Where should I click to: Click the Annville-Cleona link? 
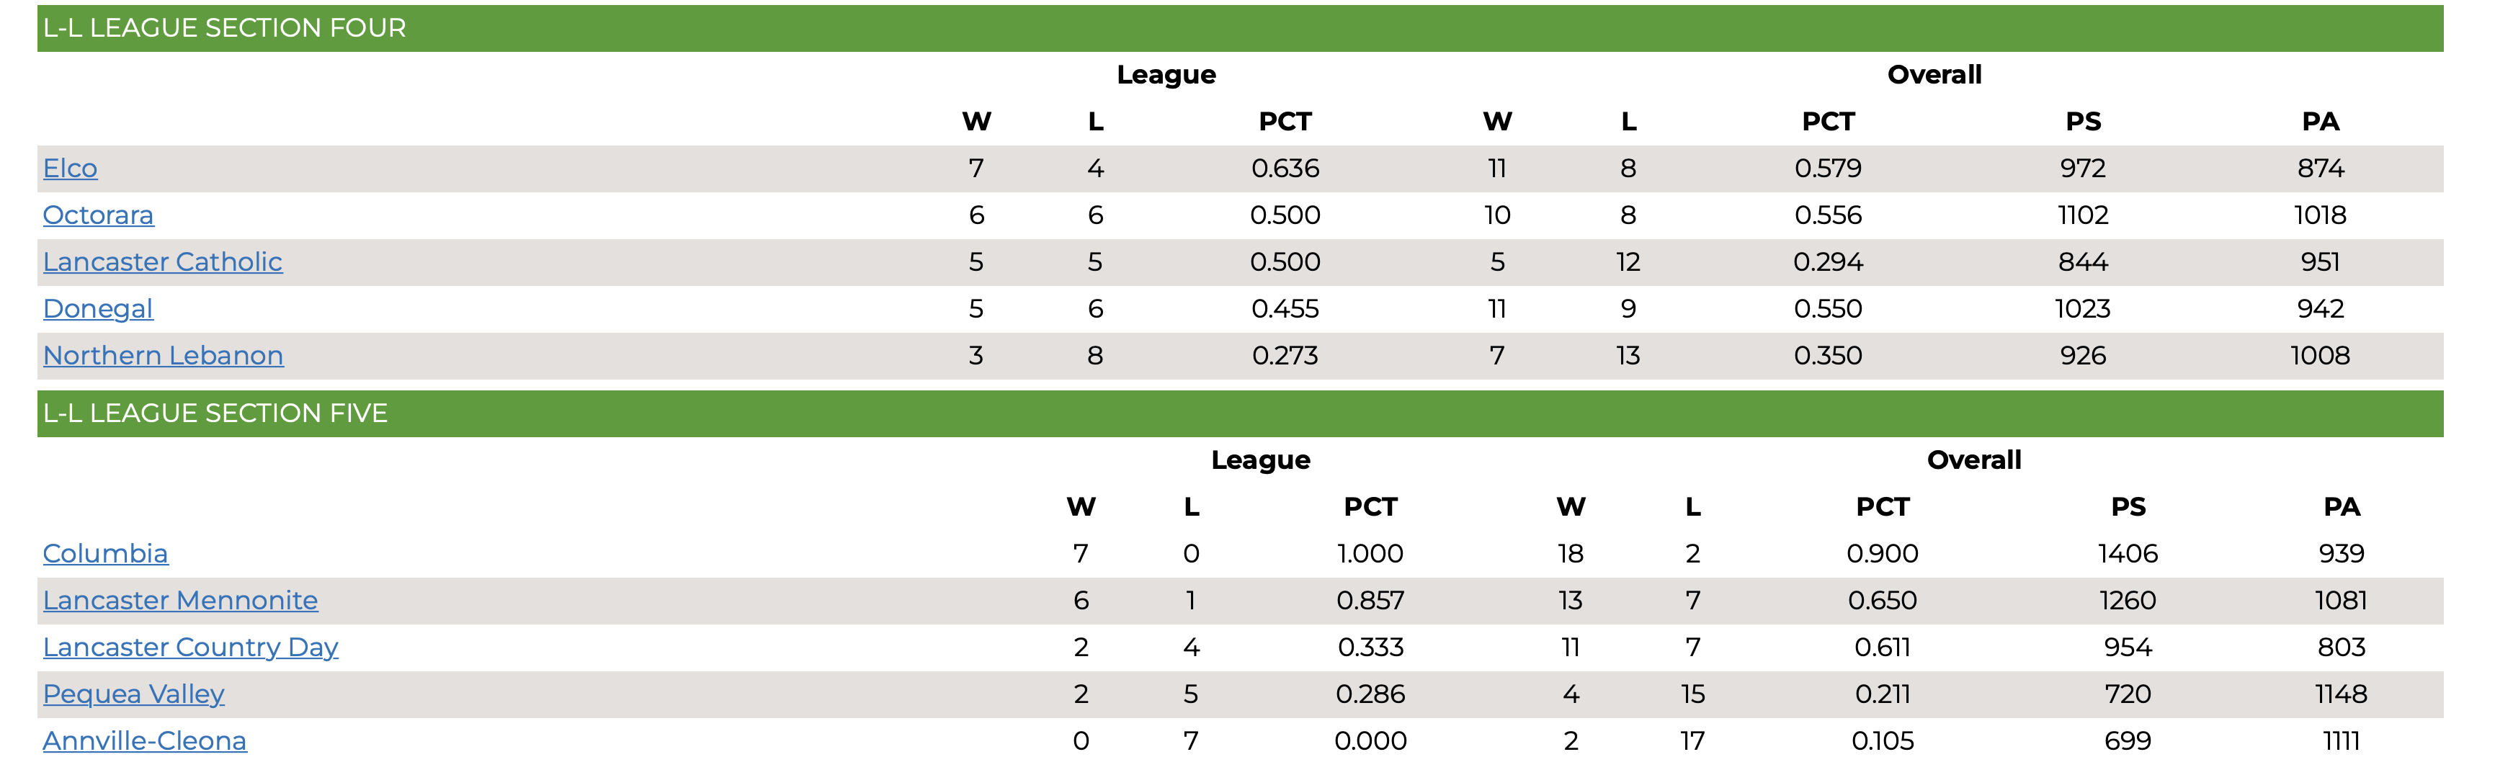[x=144, y=741]
